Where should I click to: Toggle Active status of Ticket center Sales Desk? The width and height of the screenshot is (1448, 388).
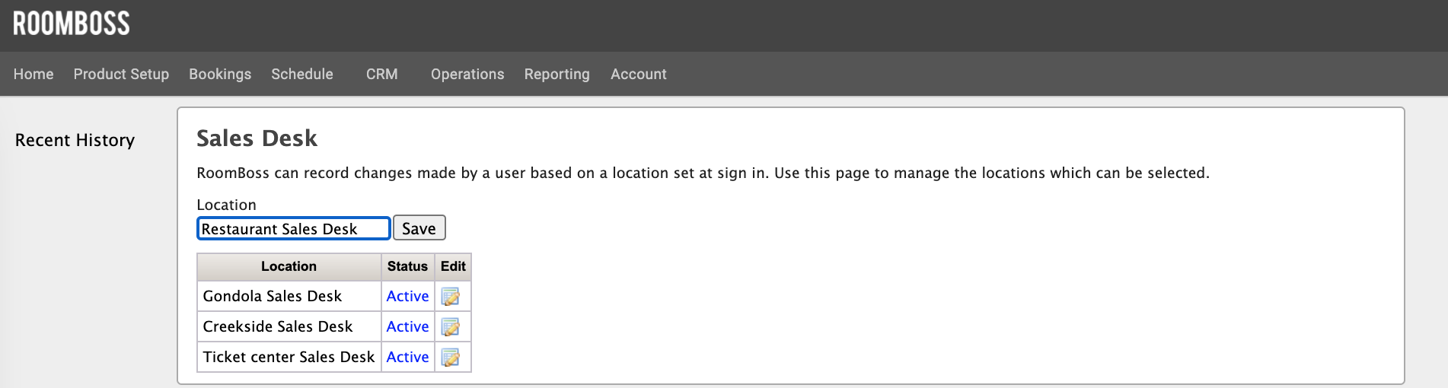(407, 358)
